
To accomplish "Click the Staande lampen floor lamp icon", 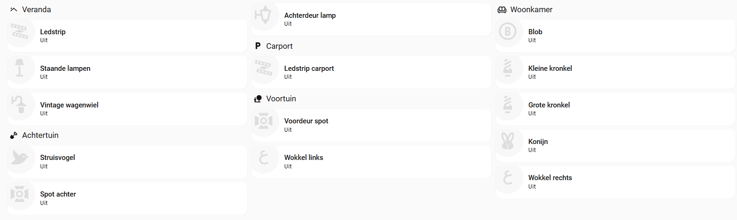I will coord(20,68).
